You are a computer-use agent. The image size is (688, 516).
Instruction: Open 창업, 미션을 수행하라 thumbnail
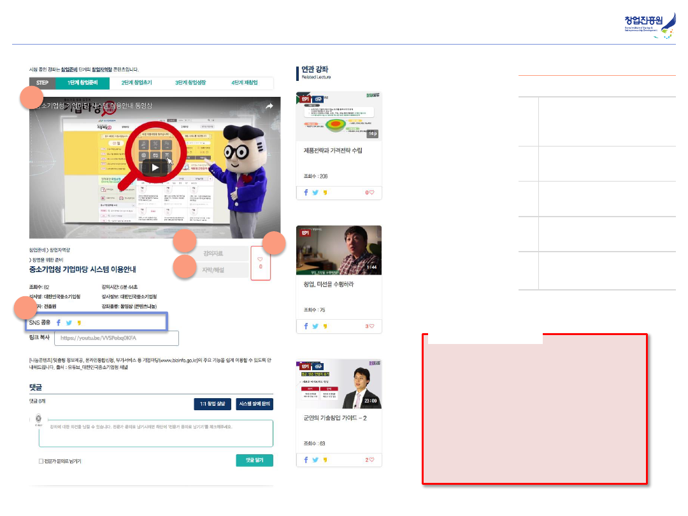point(339,250)
